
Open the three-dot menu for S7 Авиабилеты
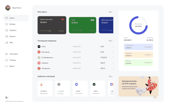(x=113, y=58)
